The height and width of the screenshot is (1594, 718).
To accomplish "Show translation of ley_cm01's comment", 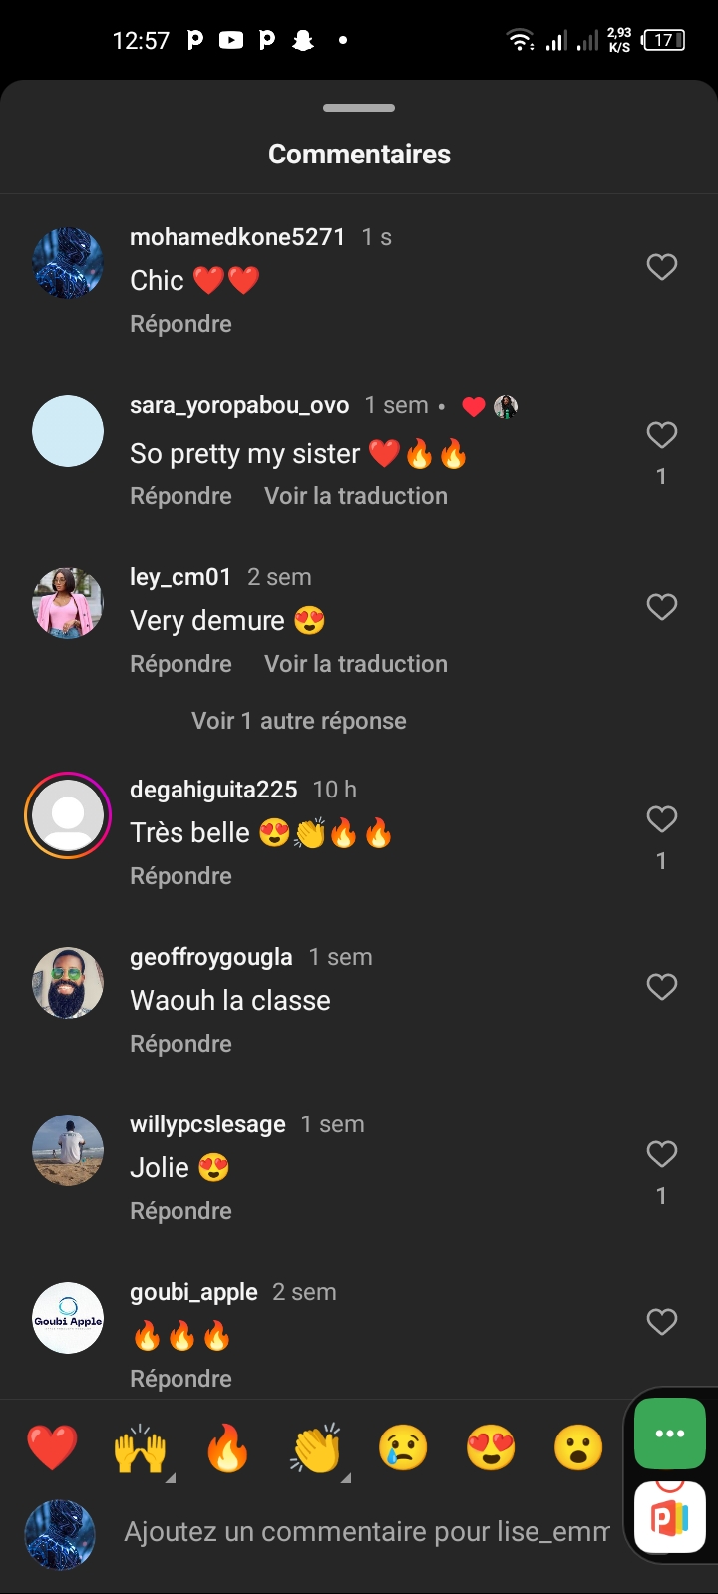I will click(x=356, y=664).
